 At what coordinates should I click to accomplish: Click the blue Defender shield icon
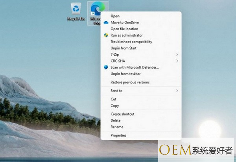click(106, 67)
